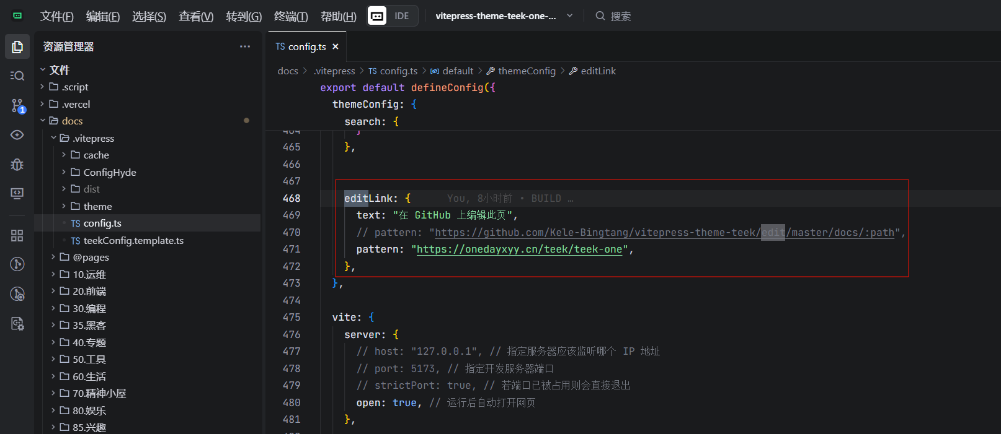Open the 文件(F) menu
The image size is (1001, 434).
pos(57,16)
